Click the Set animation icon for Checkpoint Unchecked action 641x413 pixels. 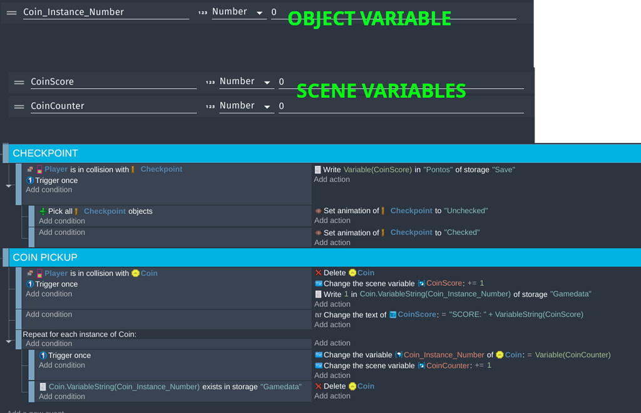point(318,211)
